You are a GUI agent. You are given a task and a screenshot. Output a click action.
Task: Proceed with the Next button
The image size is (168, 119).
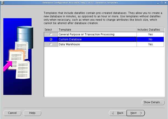[x=136, y=113]
